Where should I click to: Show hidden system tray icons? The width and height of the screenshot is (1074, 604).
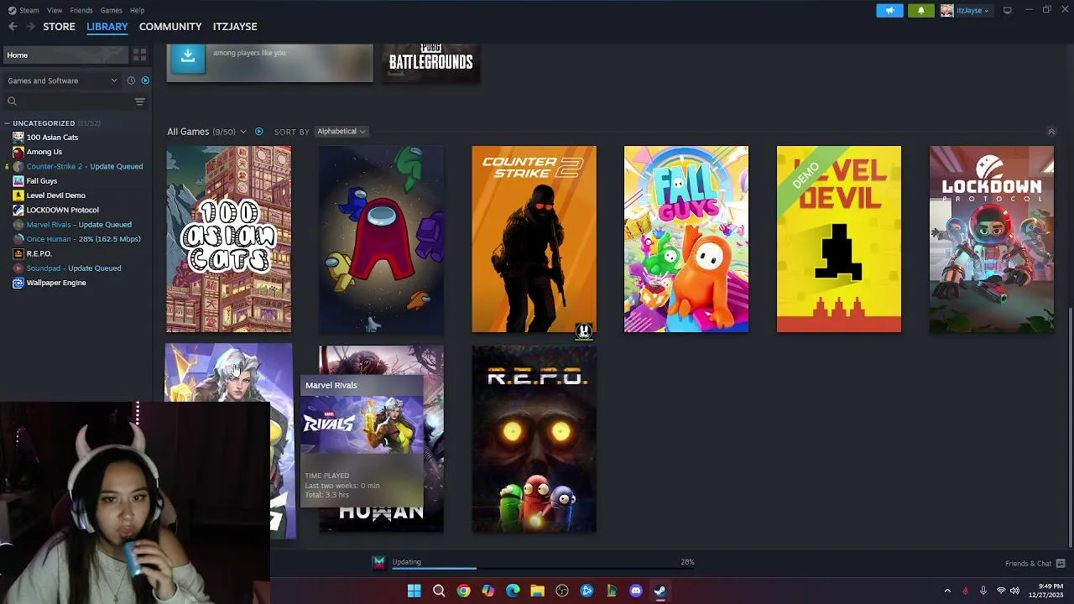pyautogui.click(x=947, y=591)
